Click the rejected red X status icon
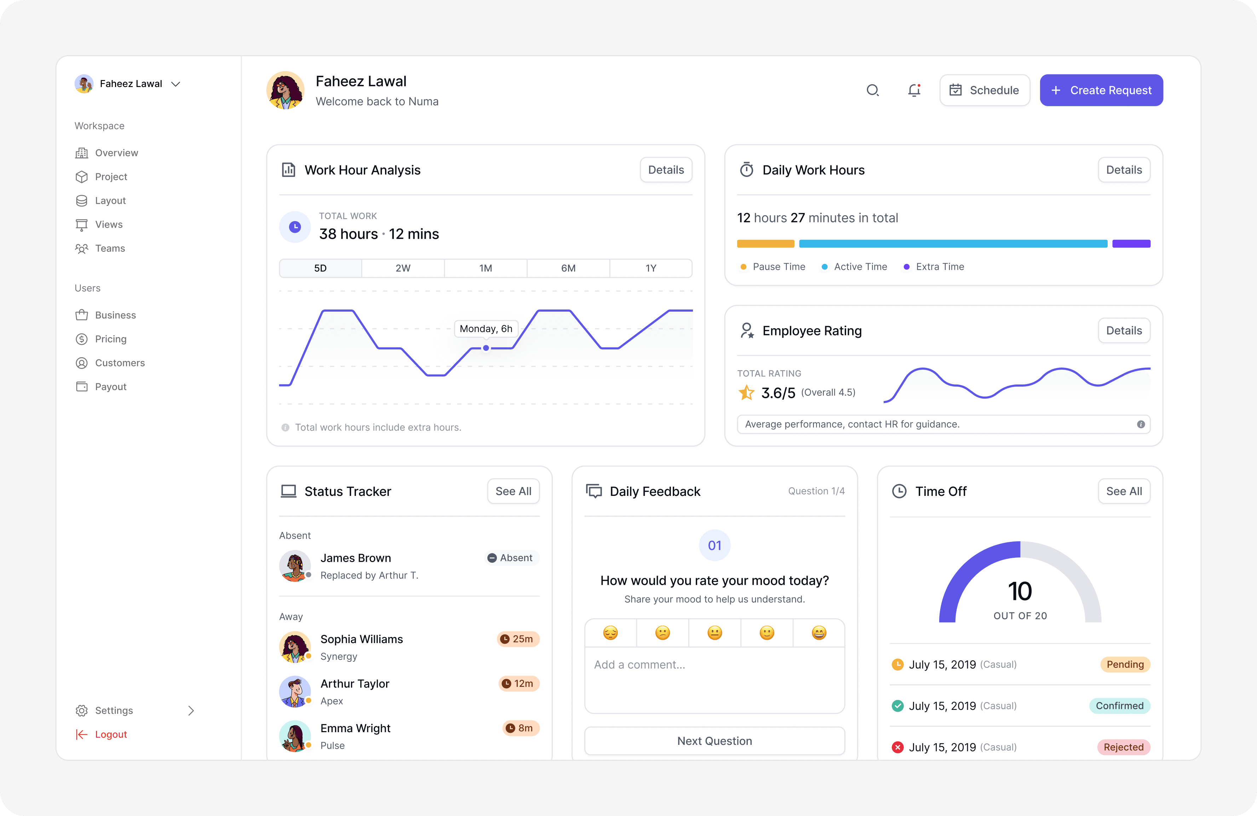 pyautogui.click(x=897, y=747)
